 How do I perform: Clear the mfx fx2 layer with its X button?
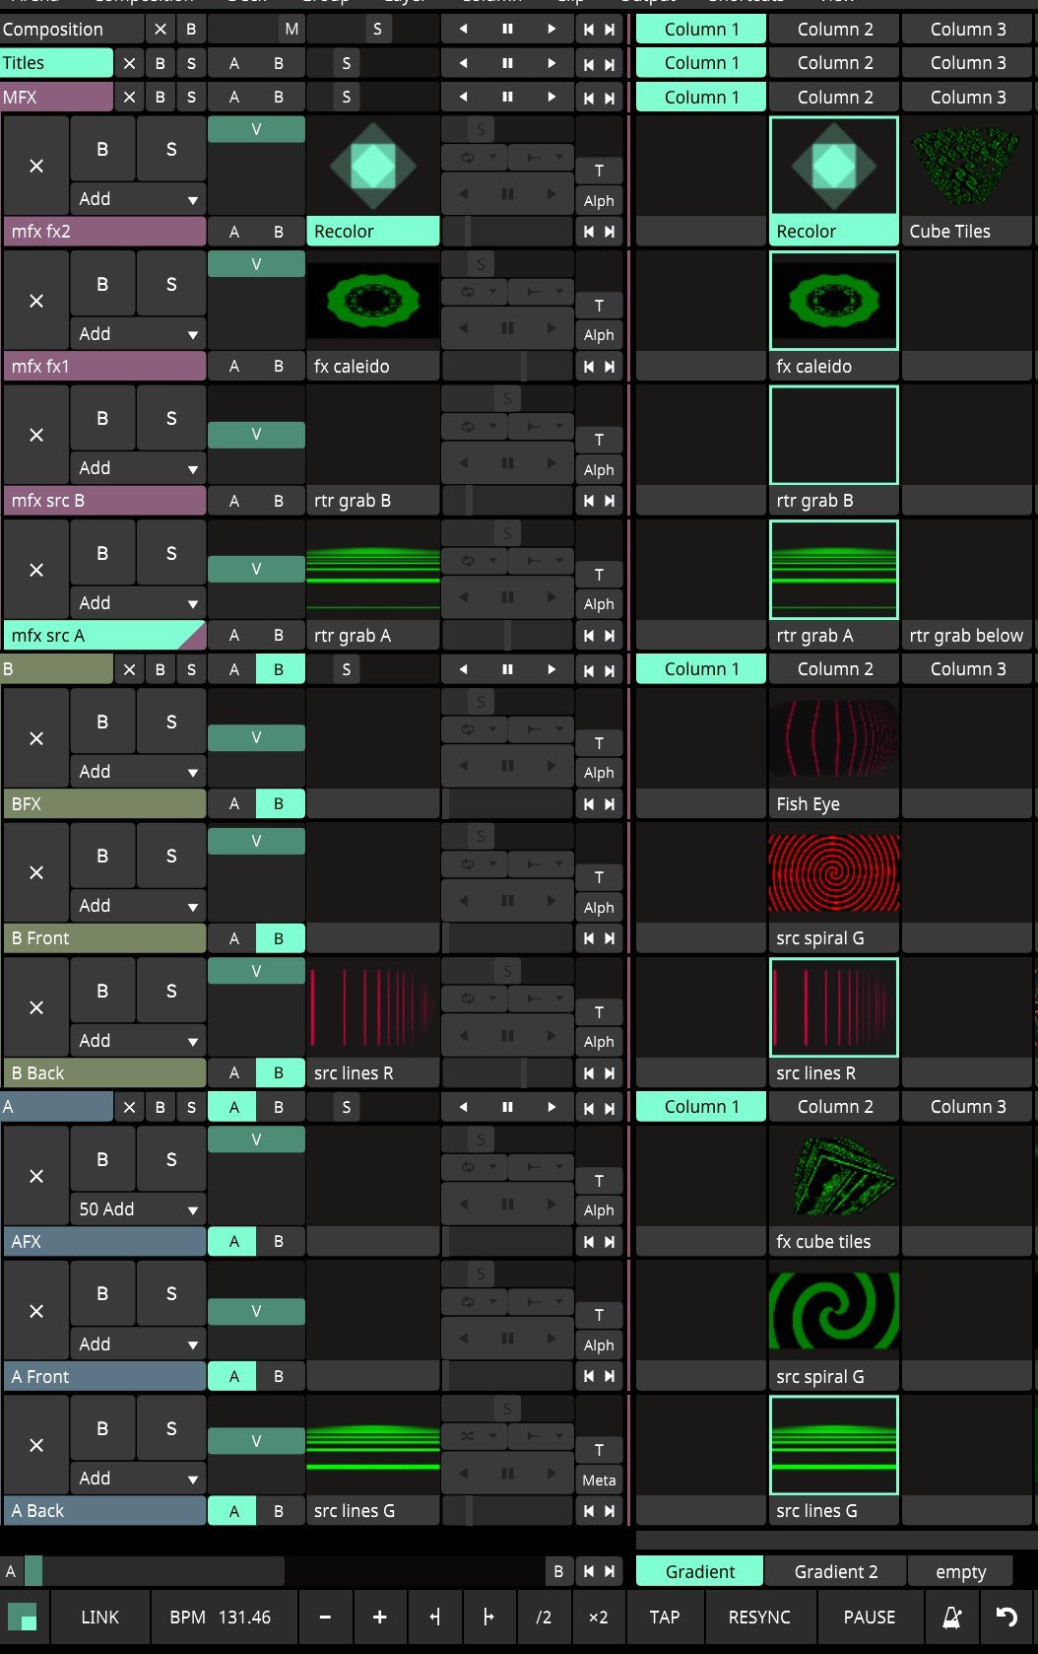pyautogui.click(x=36, y=166)
